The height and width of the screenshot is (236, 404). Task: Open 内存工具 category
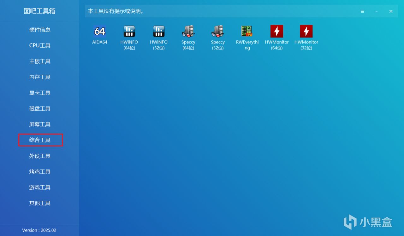[x=40, y=77]
